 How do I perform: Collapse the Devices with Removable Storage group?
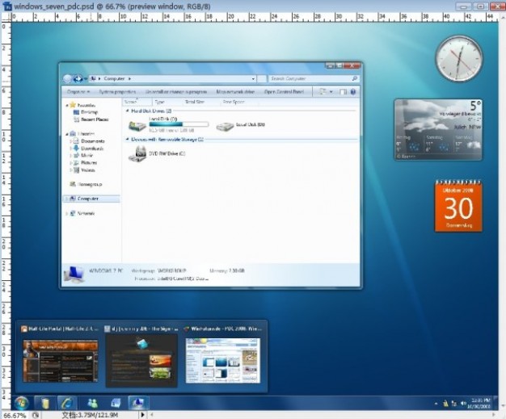[x=127, y=140]
